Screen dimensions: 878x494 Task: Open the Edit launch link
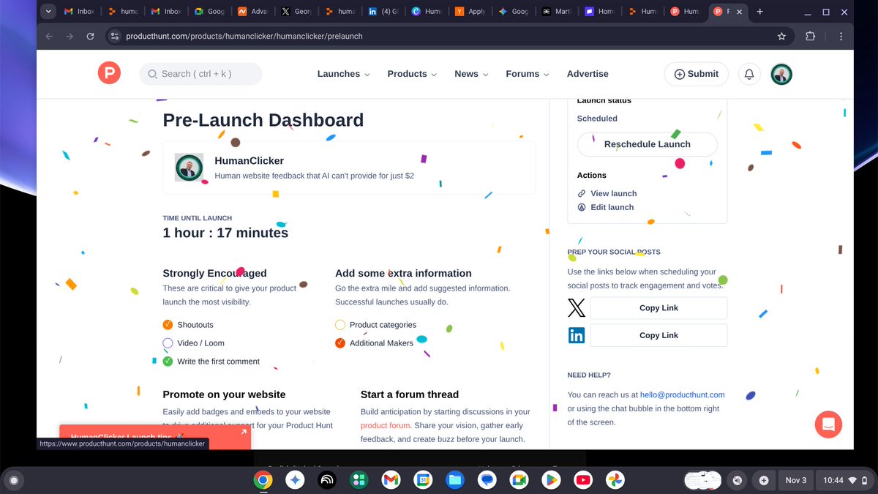tap(612, 207)
